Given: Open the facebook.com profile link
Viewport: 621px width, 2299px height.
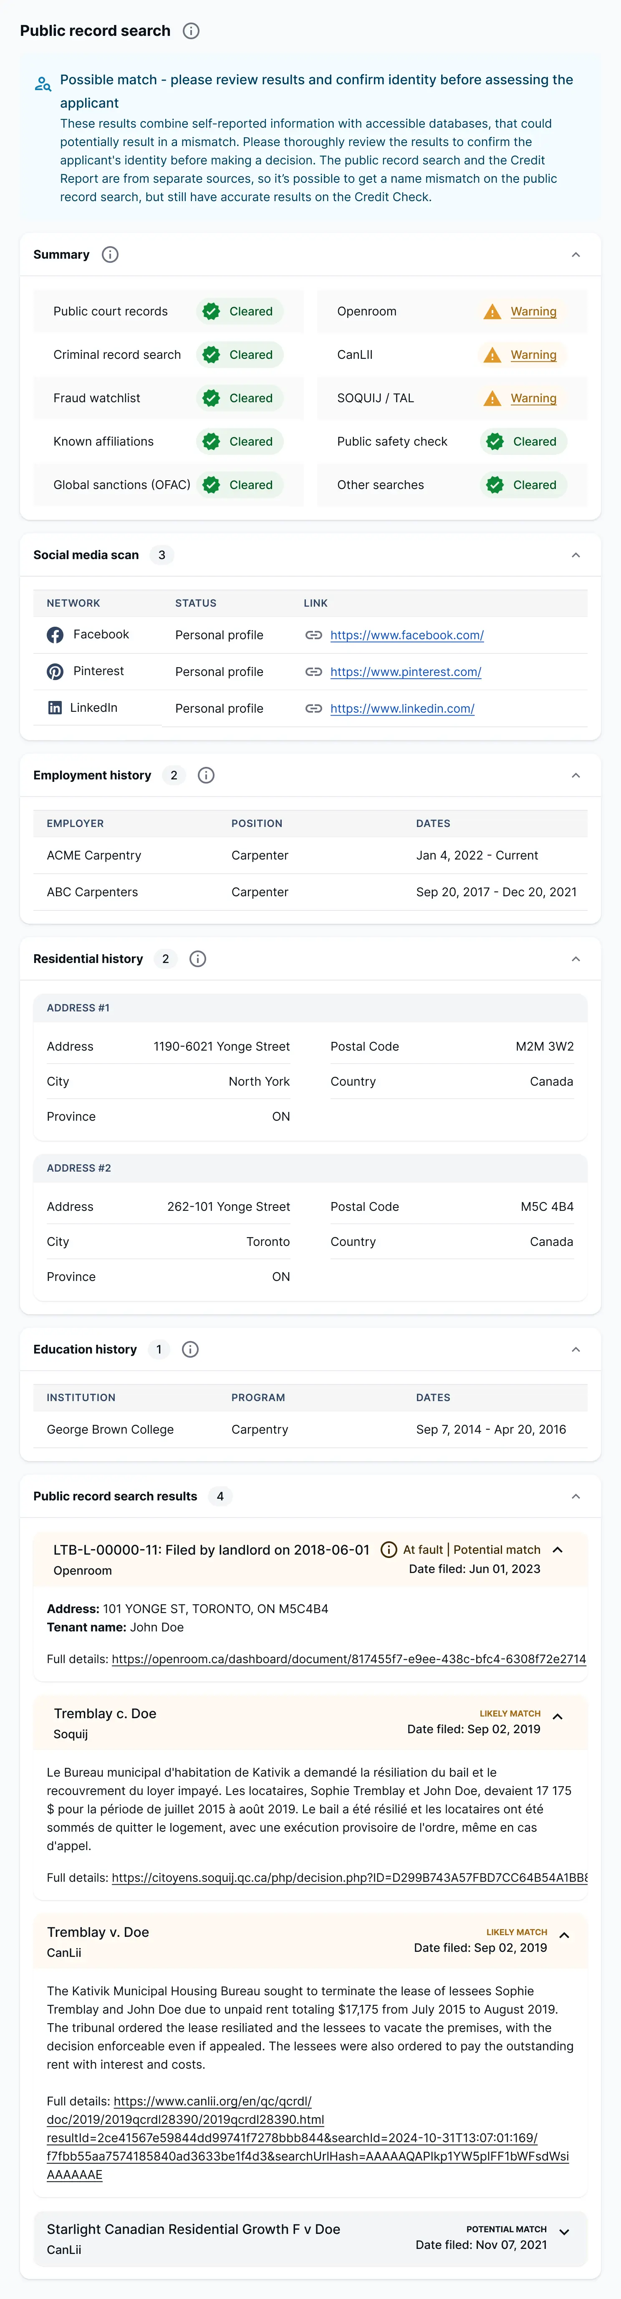Looking at the screenshot, I should [x=407, y=635].
